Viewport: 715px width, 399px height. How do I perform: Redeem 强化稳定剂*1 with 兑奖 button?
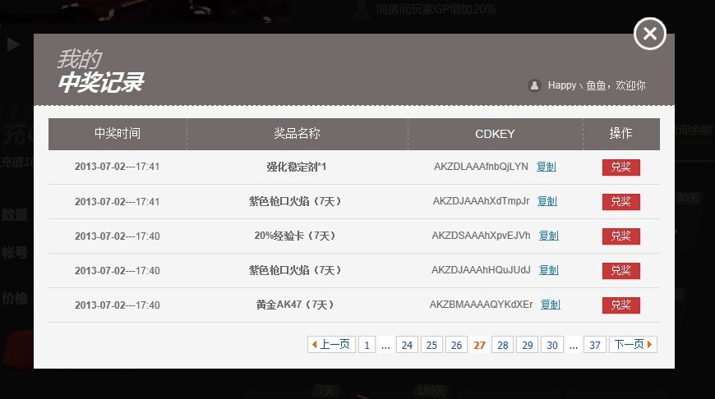pyautogui.click(x=620, y=167)
